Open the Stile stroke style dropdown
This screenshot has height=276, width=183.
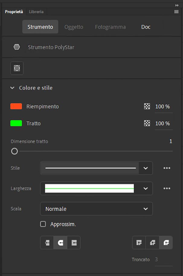pos(145,168)
